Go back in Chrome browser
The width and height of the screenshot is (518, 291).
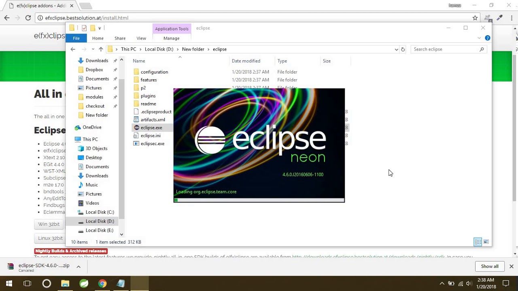coord(7,18)
